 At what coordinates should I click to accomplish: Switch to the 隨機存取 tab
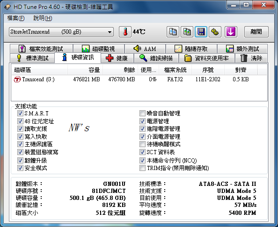click(x=191, y=49)
